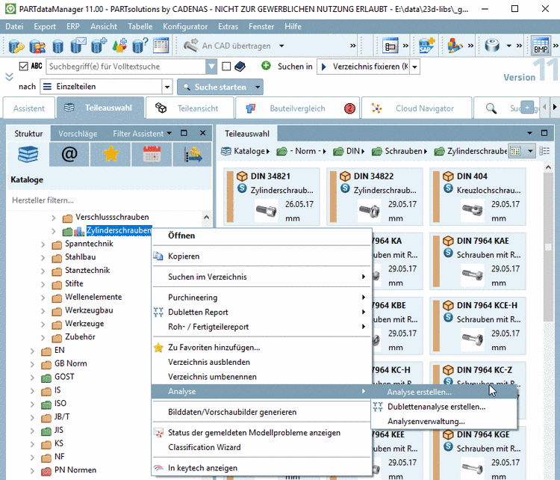560x480 pixels.
Task: Click in the Hersteller filtern field
Action: (109, 200)
